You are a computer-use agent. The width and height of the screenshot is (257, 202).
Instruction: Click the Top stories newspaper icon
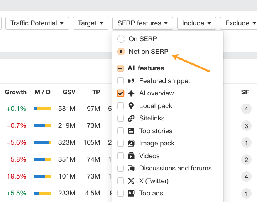[x=131, y=131]
